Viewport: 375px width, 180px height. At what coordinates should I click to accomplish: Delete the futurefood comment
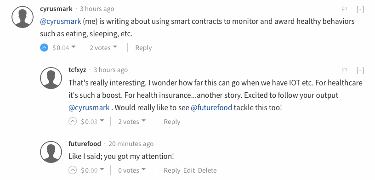coord(207,170)
